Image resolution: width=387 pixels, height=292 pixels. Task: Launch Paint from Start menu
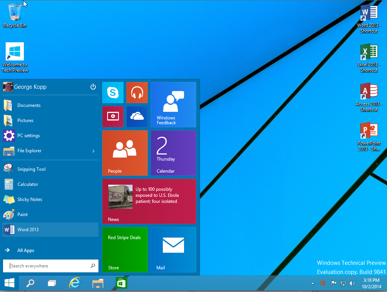point(50,215)
